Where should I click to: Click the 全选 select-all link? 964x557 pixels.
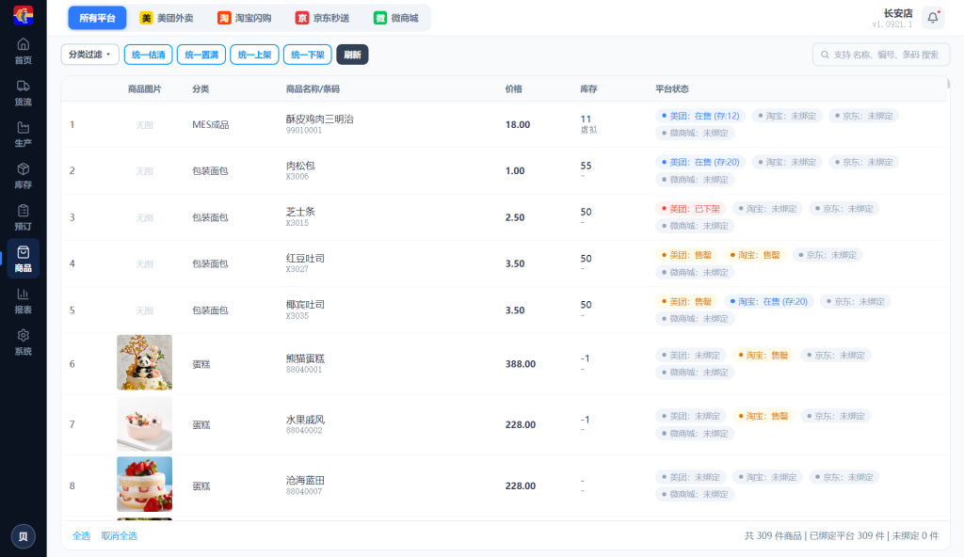tap(81, 536)
